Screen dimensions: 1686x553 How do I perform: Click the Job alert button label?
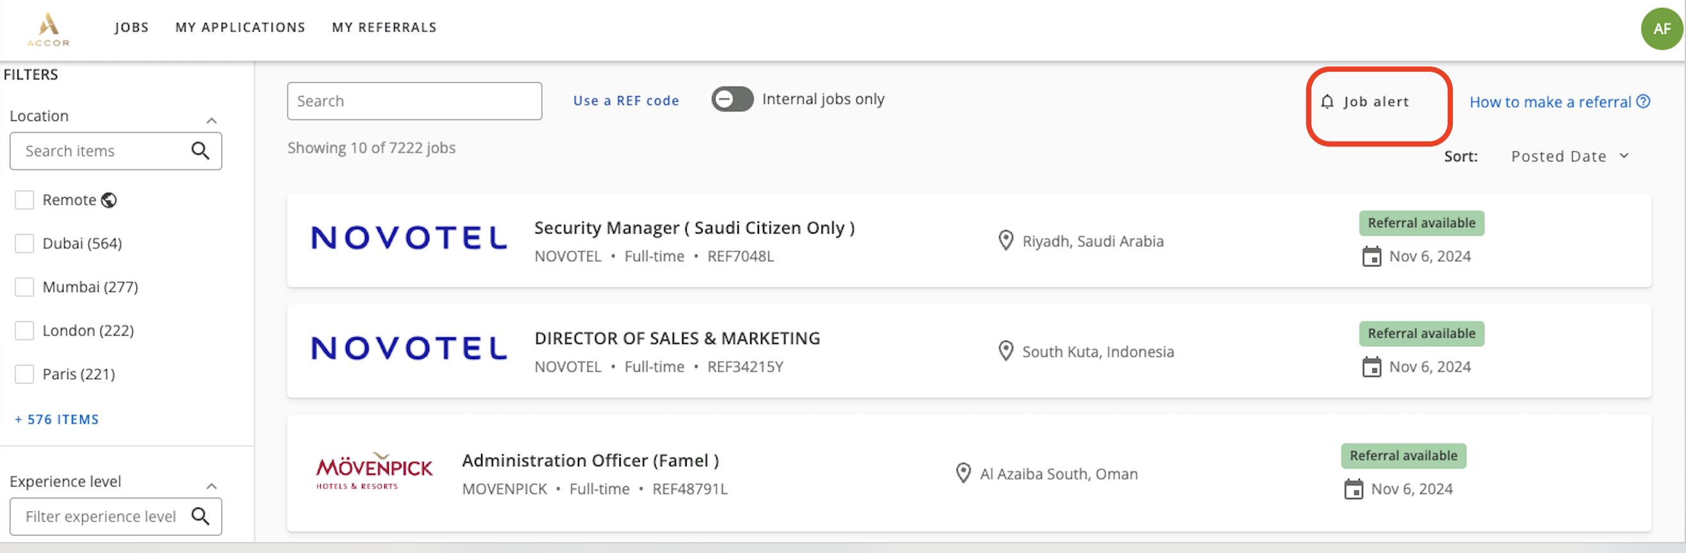click(1376, 102)
